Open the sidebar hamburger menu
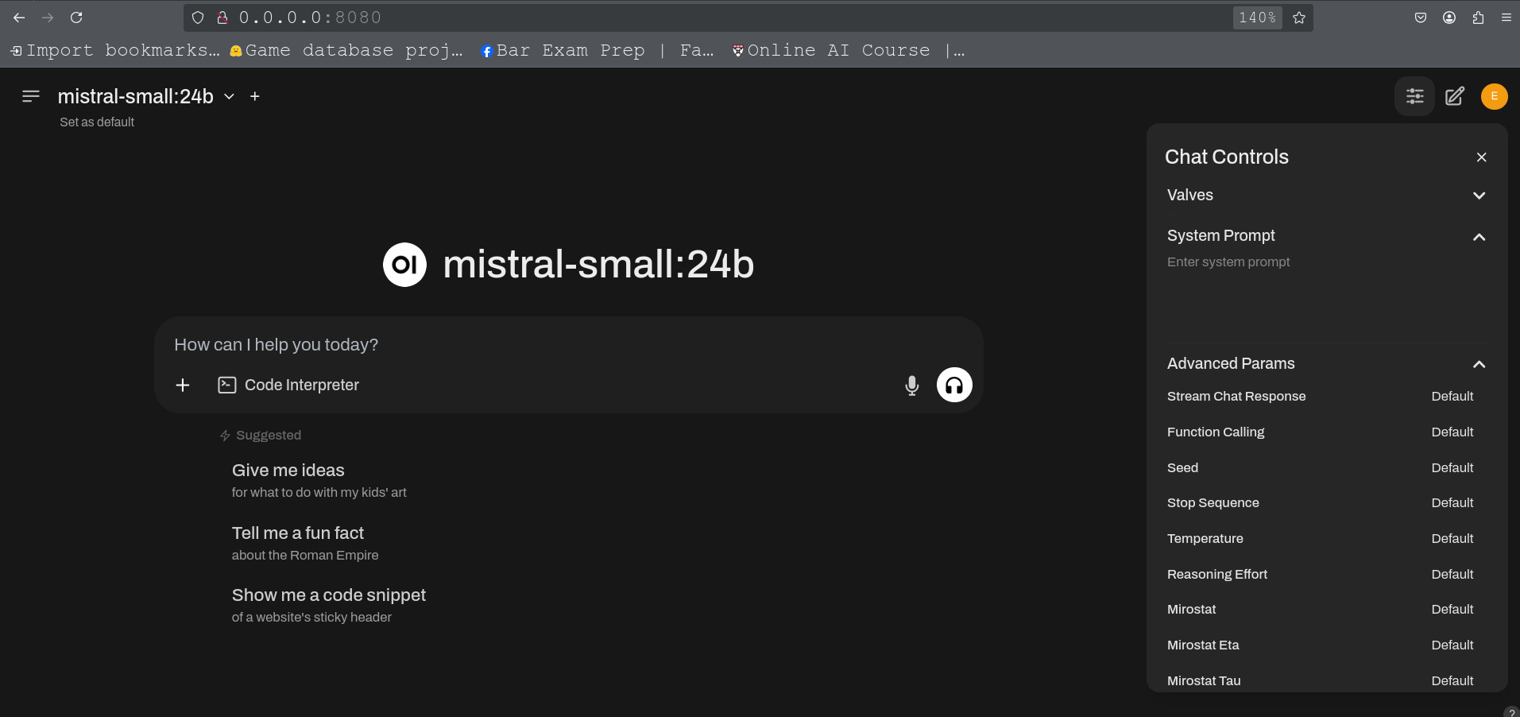This screenshot has height=717, width=1520. pos(31,96)
